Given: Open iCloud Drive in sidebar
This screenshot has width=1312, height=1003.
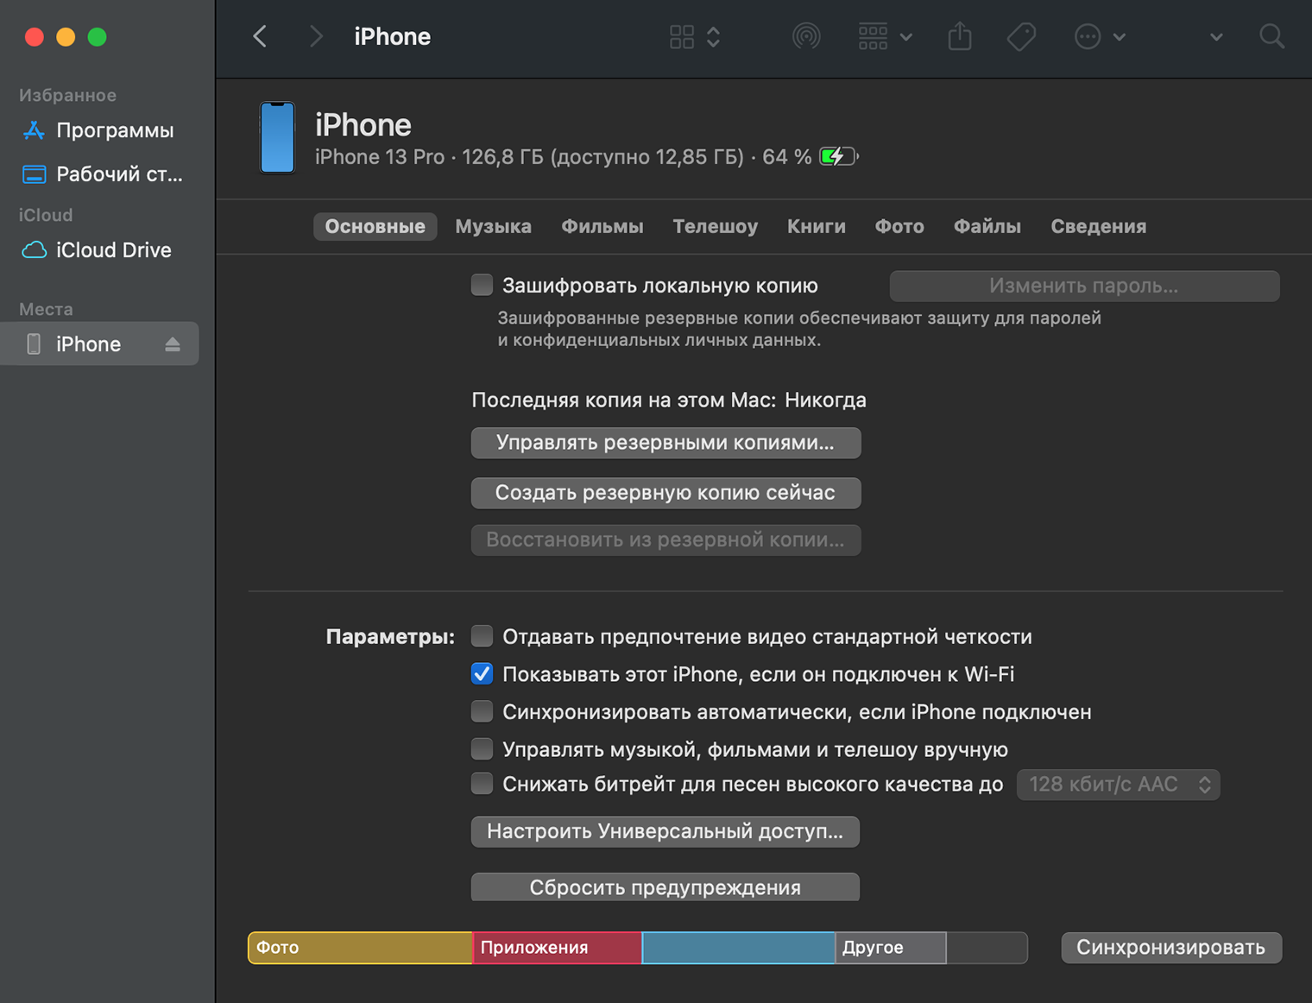Looking at the screenshot, I should 99,249.
